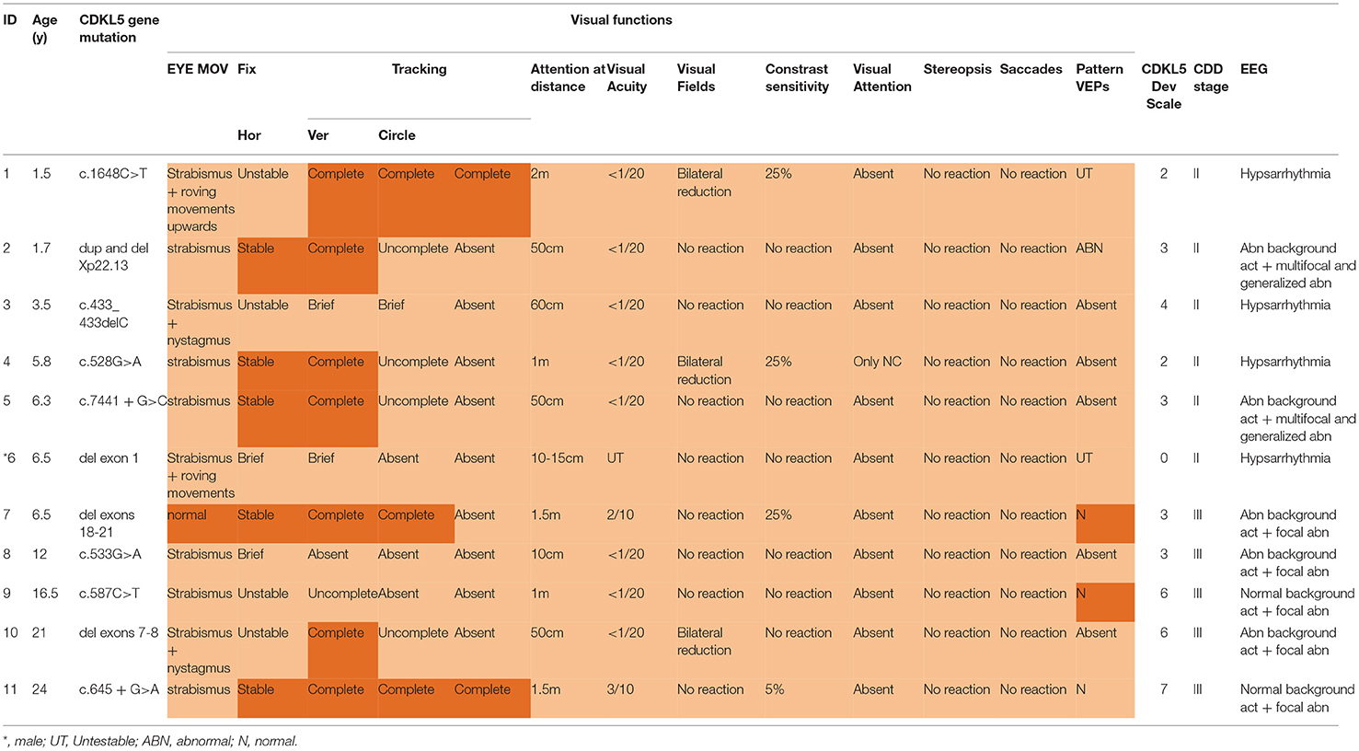
Task: Select the 'EYE MOV' column header
Action: [x=197, y=69]
